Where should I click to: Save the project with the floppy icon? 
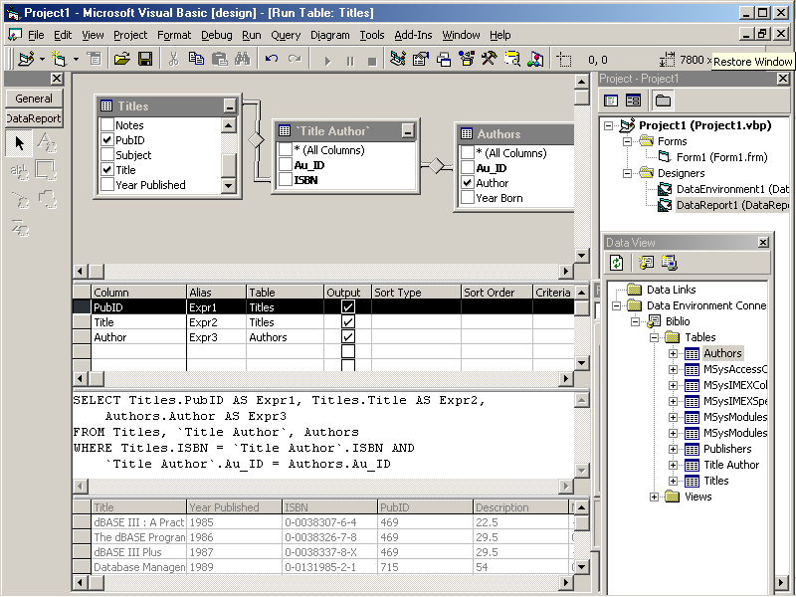(x=145, y=60)
